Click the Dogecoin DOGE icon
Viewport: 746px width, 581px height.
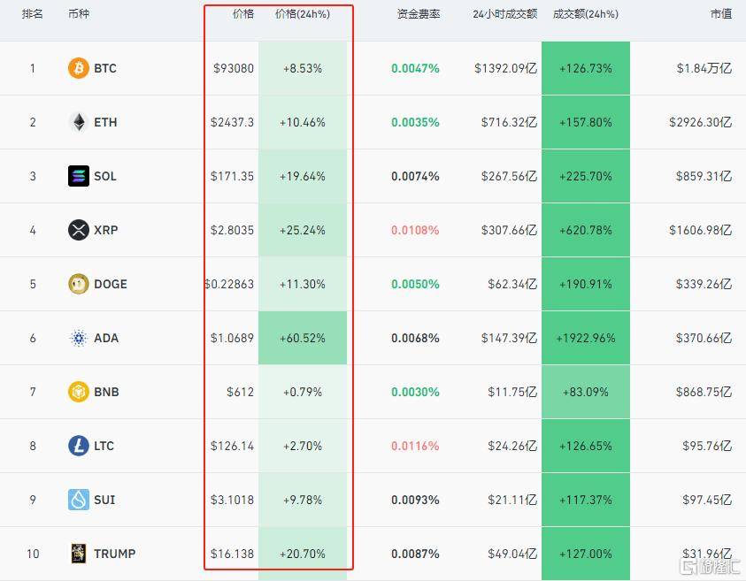(79, 284)
